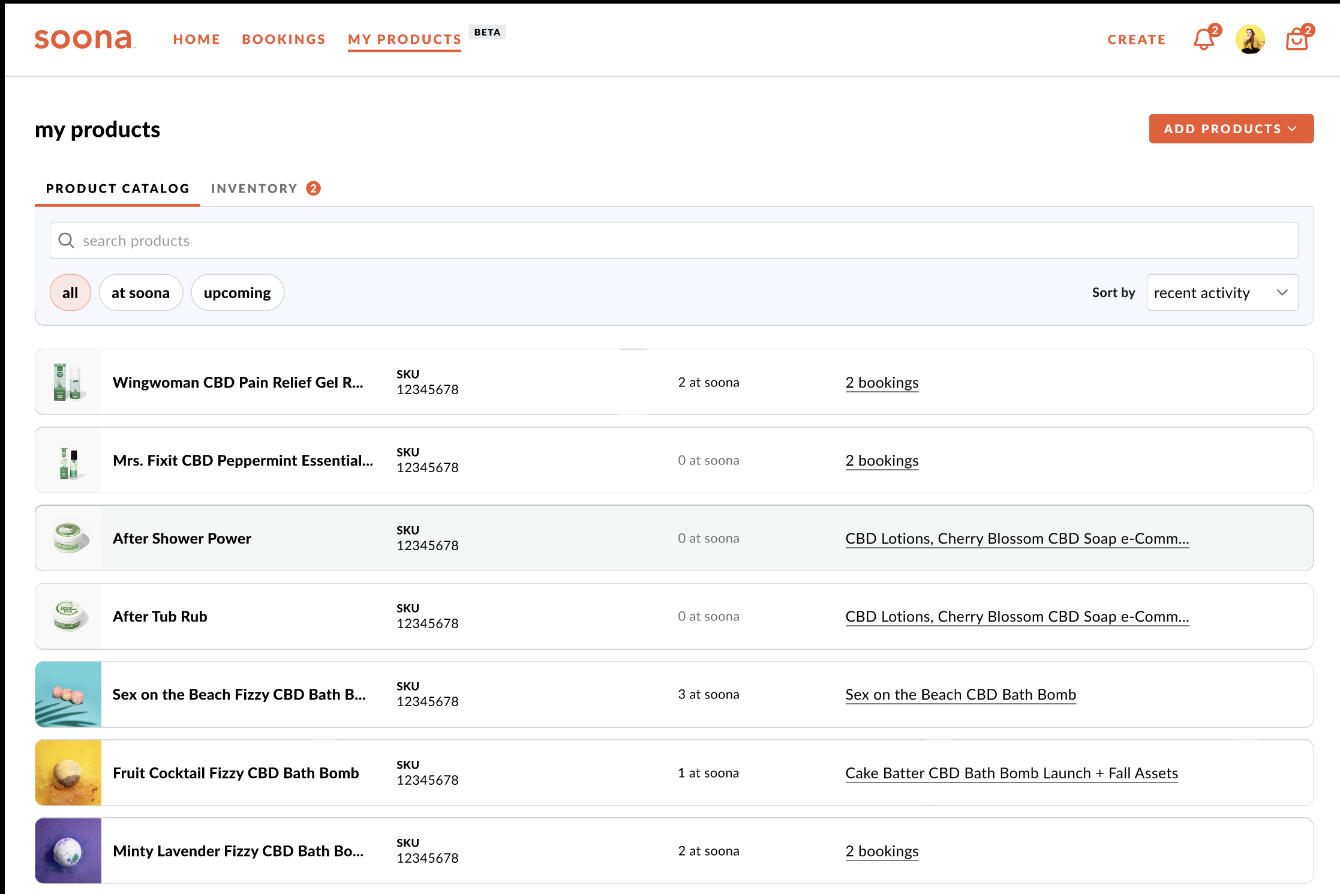Click '1 at soona' in Fruit Cocktail row
The height and width of the screenshot is (894, 1340).
tap(708, 773)
